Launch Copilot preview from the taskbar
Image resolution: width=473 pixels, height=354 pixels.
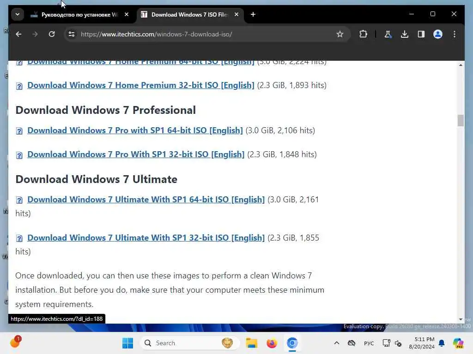click(458, 343)
